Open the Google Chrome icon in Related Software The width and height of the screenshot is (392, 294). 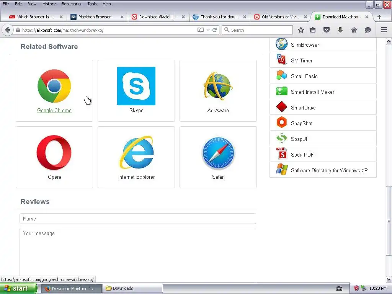tap(54, 86)
